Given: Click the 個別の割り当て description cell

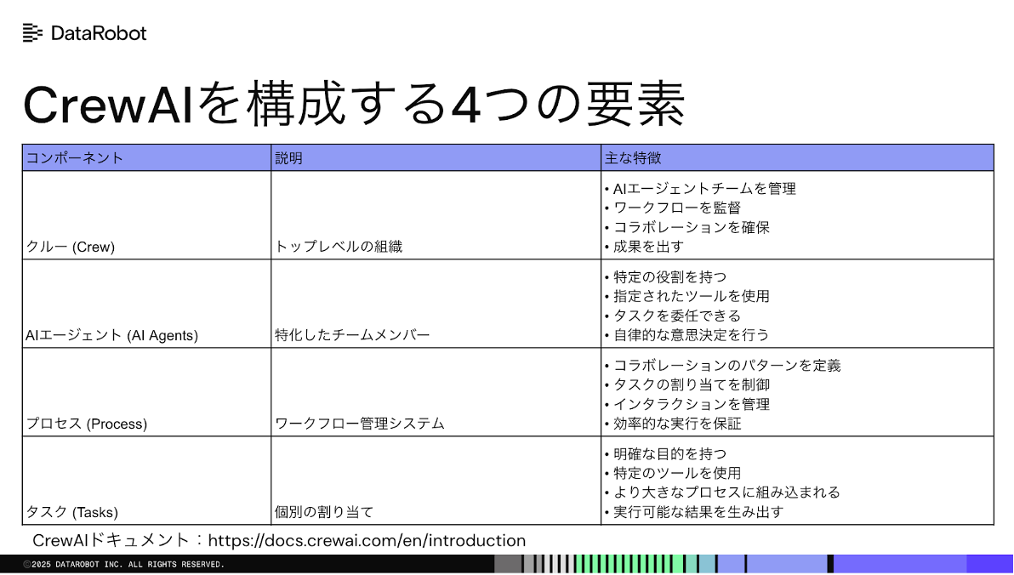Looking at the screenshot, I should (323, 512).
